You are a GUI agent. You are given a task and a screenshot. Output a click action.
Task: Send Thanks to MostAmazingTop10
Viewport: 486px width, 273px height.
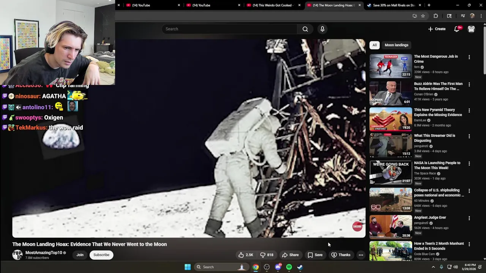[x=341, y=255]
